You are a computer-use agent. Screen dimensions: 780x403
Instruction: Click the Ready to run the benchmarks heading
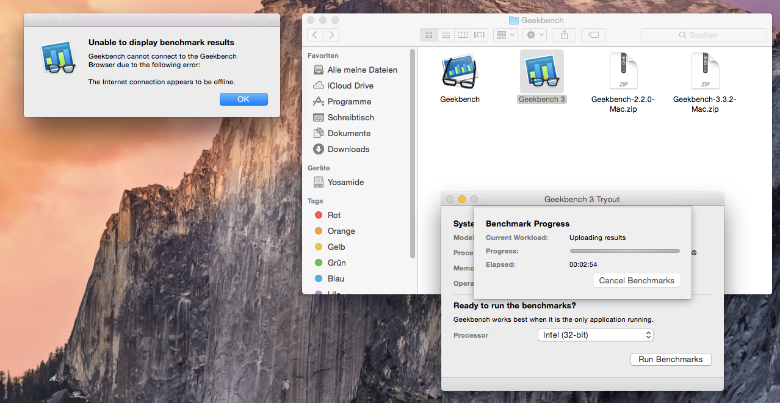(x=515, y=305)
